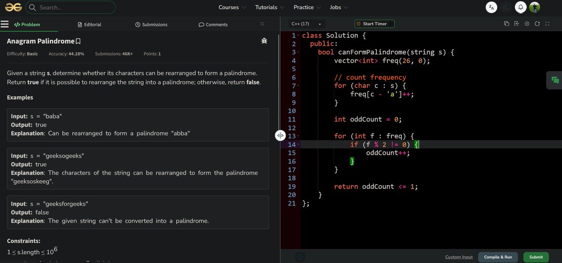Collapse the for-int loop fold on line 13
Screen dimensions: 562x263
point(298,136)
